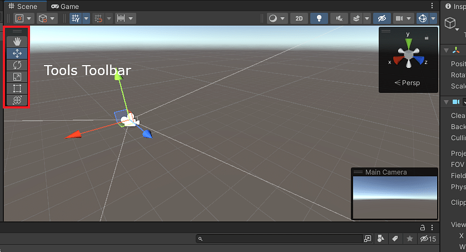Click the tool handle position Pivot/Center icon

pos(19,18)
